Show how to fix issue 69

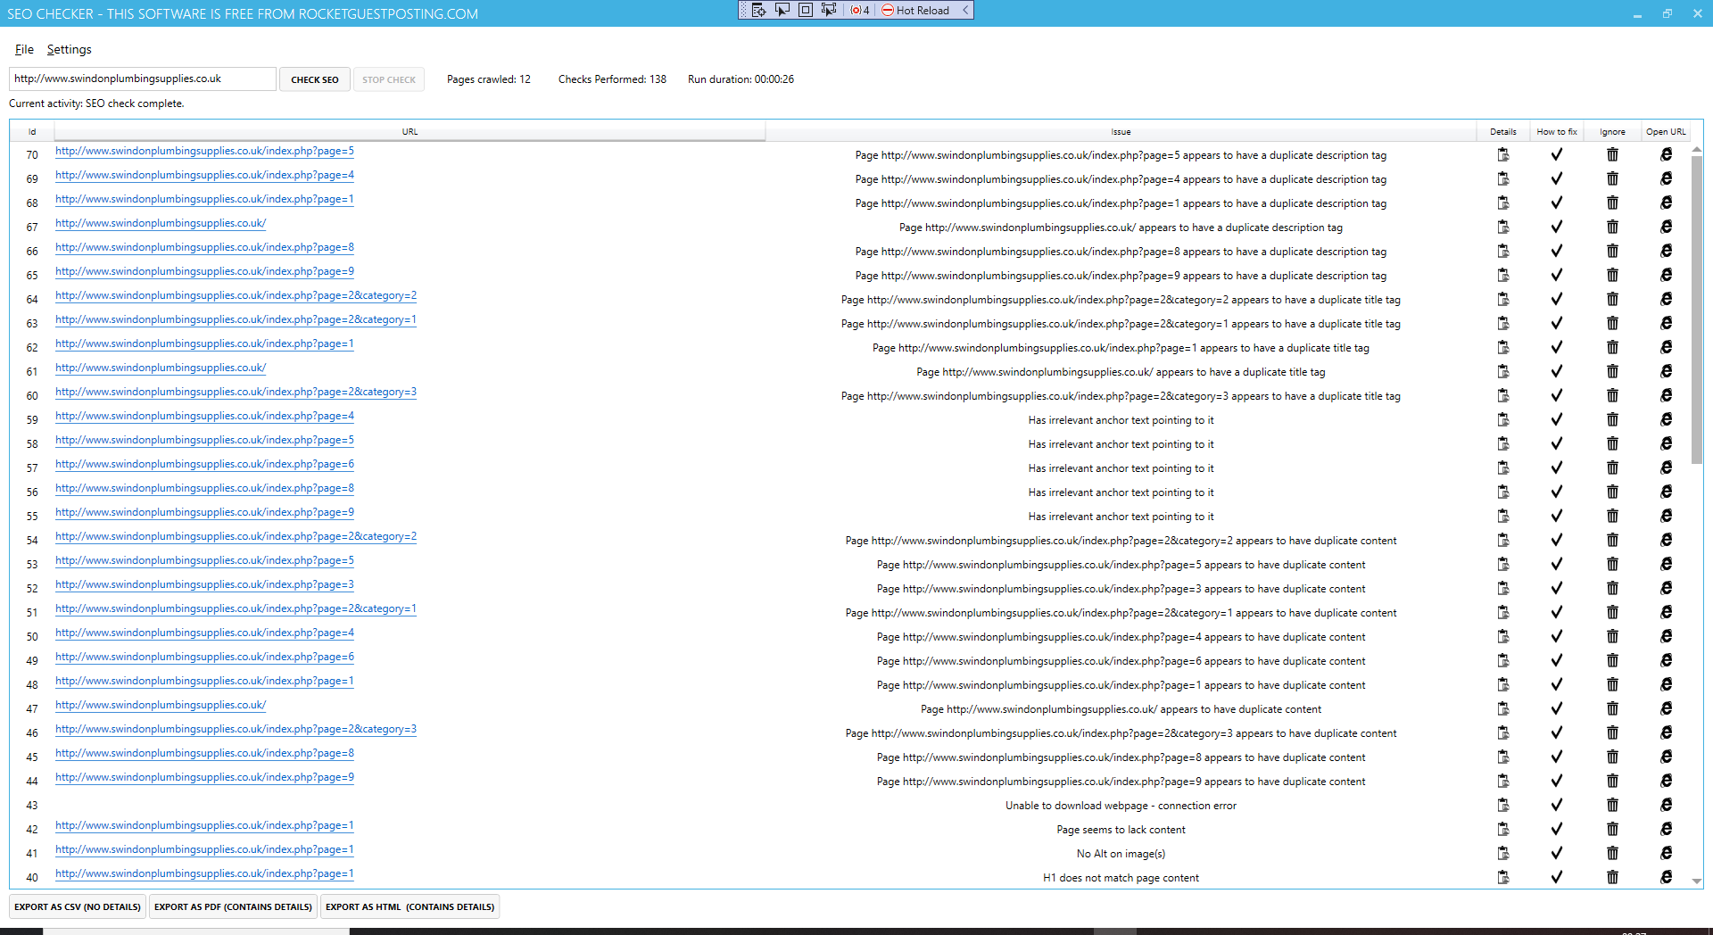[1557, 179]
